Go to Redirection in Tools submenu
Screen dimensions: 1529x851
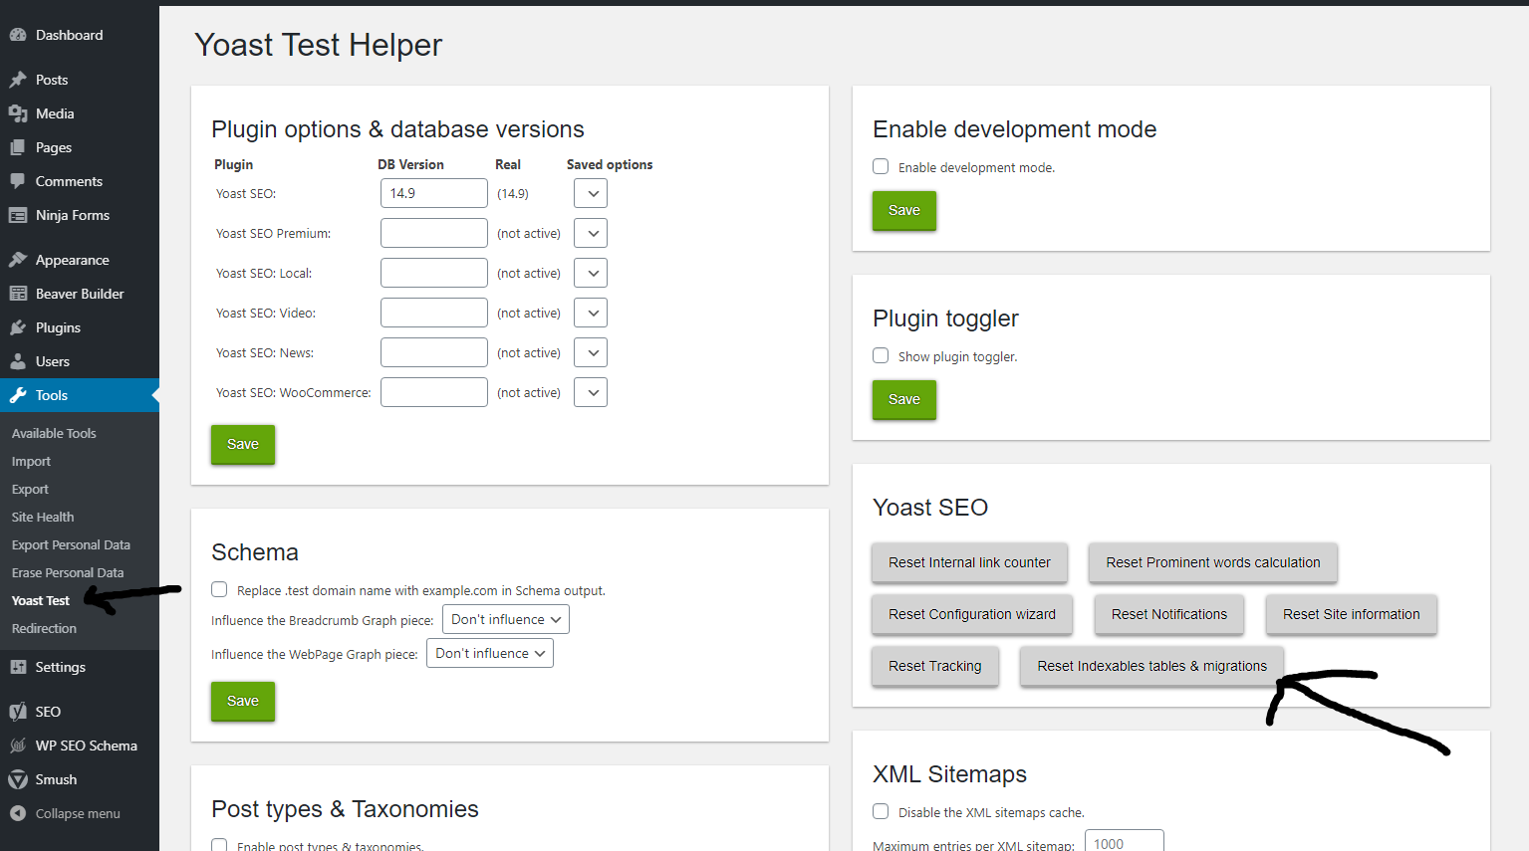point(44,628)
